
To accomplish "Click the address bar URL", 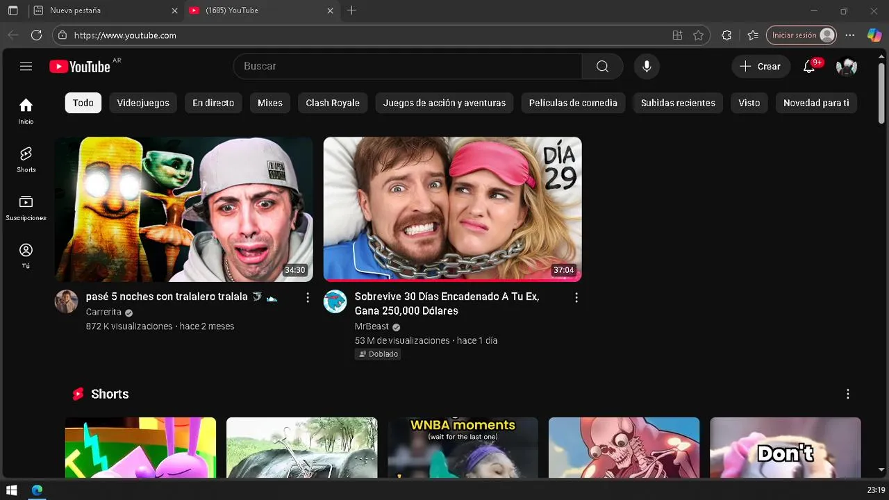I will [x=125, y=35].
